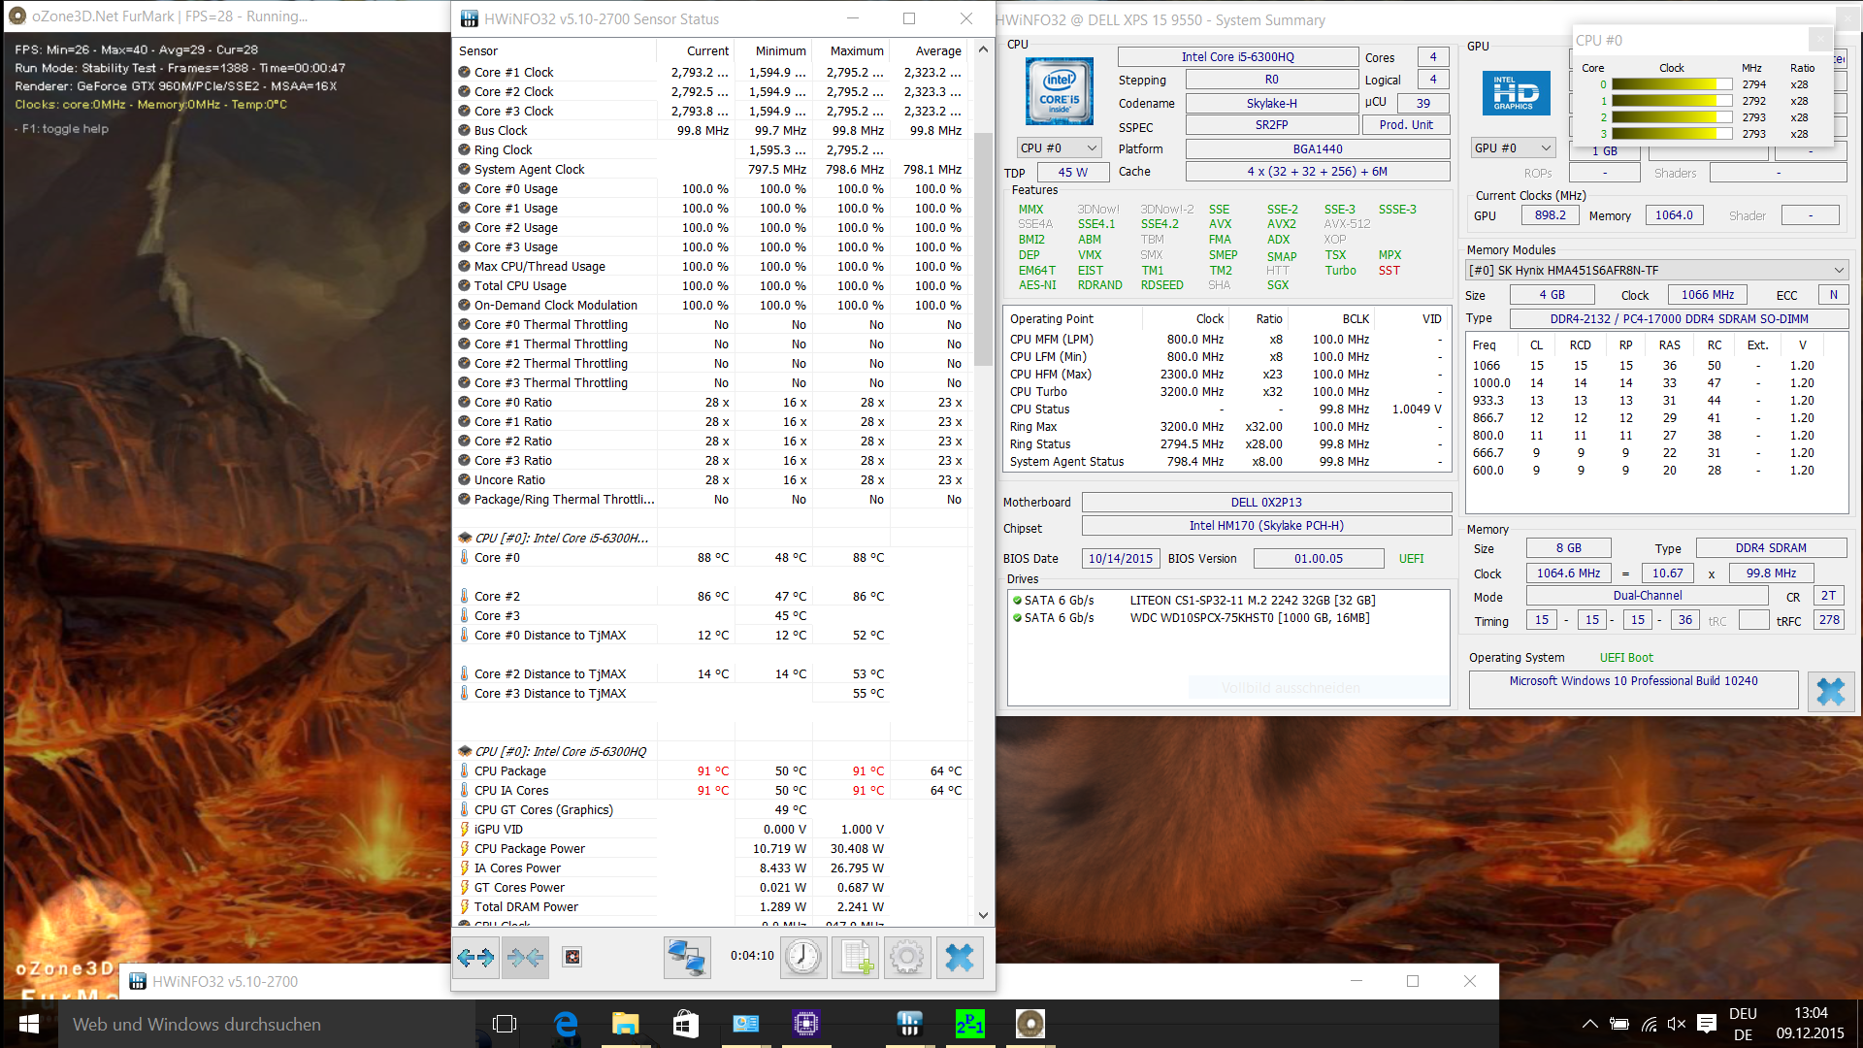Open the fan control icon
The height and width of the screenshot is (1048, 1863).
click(x=572, y=958)
